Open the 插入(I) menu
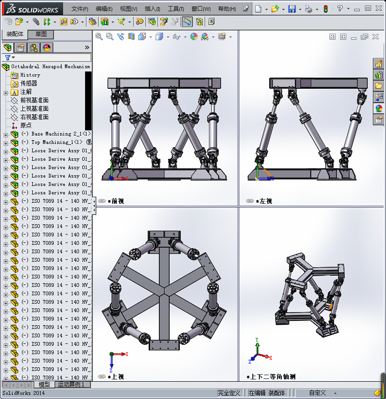Image resolution: width=386 pixels, height=399 pixels. (152, 9)
